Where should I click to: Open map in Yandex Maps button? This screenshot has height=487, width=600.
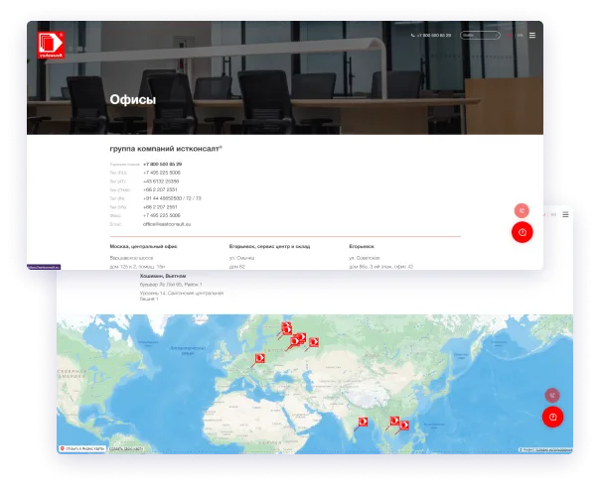click(81, 448)
